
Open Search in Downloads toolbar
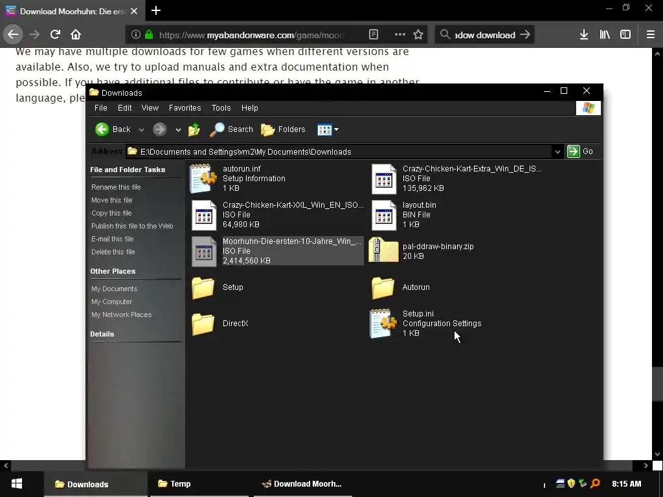tap(231, 129)
